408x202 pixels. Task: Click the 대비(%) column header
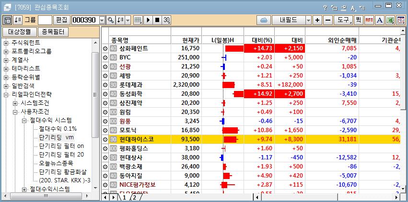(x=259, y=40)
